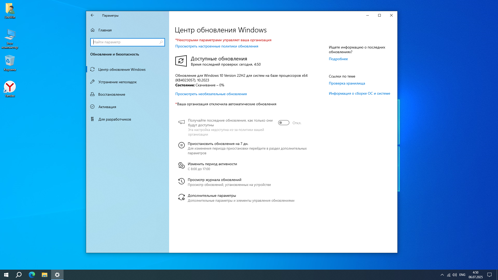
Task: Toggle the get latest updates switch
Action: click(x=283, y=123)
